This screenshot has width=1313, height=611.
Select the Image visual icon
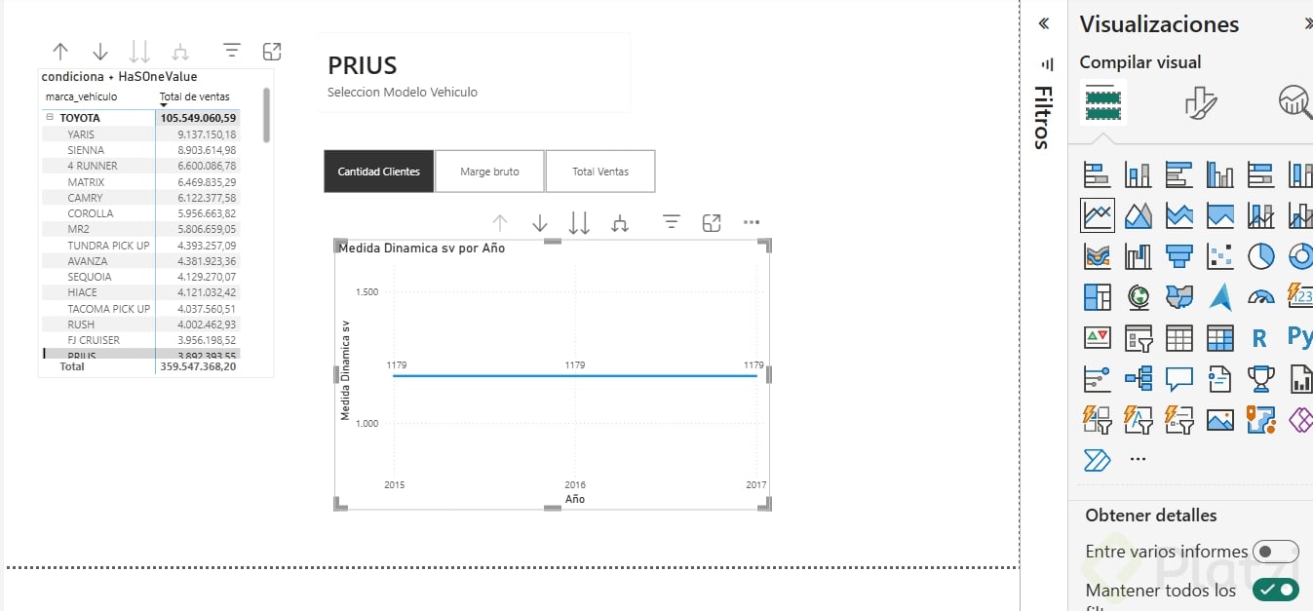pos(1220,420)
